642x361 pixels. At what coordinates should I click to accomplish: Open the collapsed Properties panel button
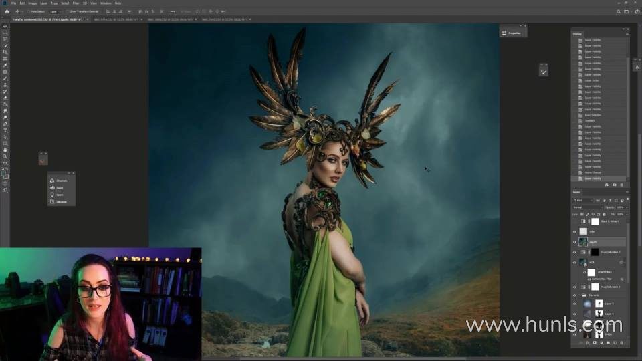coord(512,33)
